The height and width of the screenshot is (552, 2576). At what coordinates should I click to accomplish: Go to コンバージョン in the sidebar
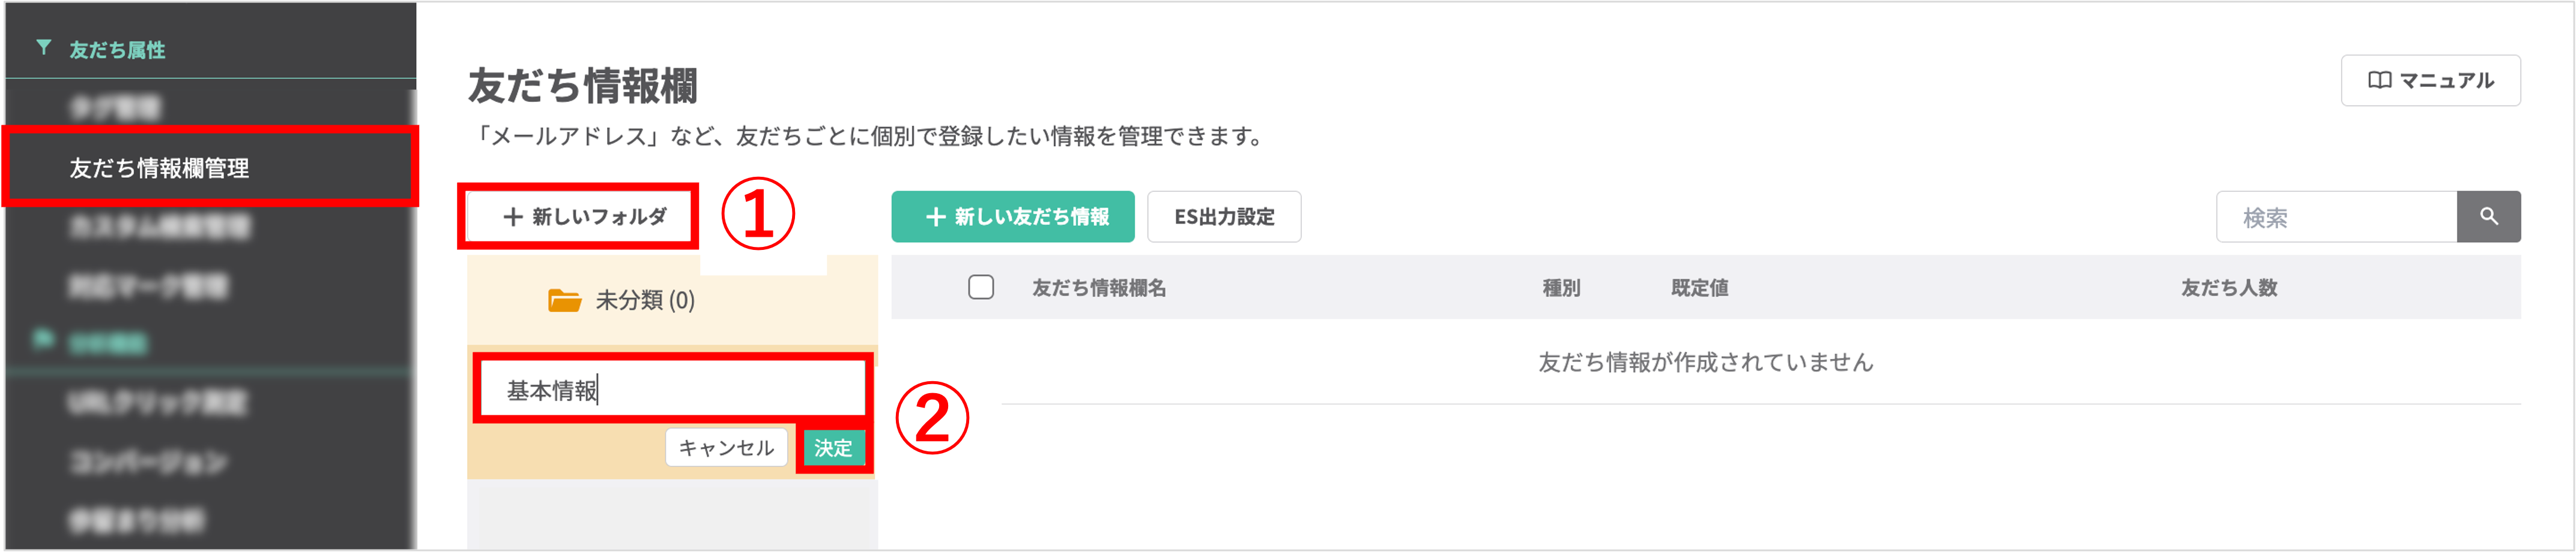click(x=148, y=461)
